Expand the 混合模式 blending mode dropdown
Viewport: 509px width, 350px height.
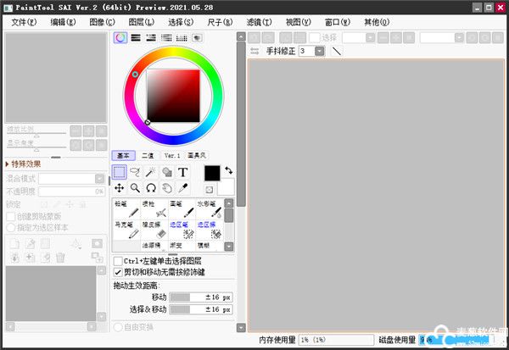pos(71,179)
